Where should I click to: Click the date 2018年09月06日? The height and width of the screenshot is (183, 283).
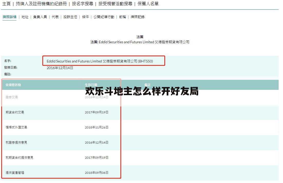pos(97,173)
